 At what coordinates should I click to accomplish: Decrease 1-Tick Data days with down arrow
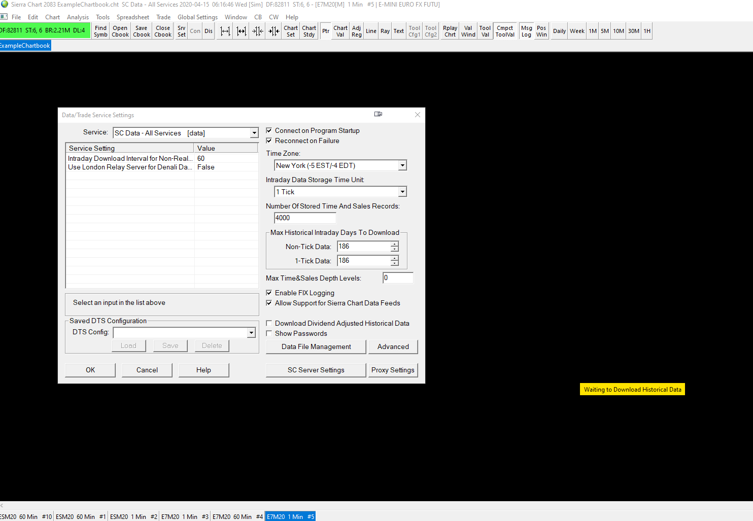click(x=394, y=263)
